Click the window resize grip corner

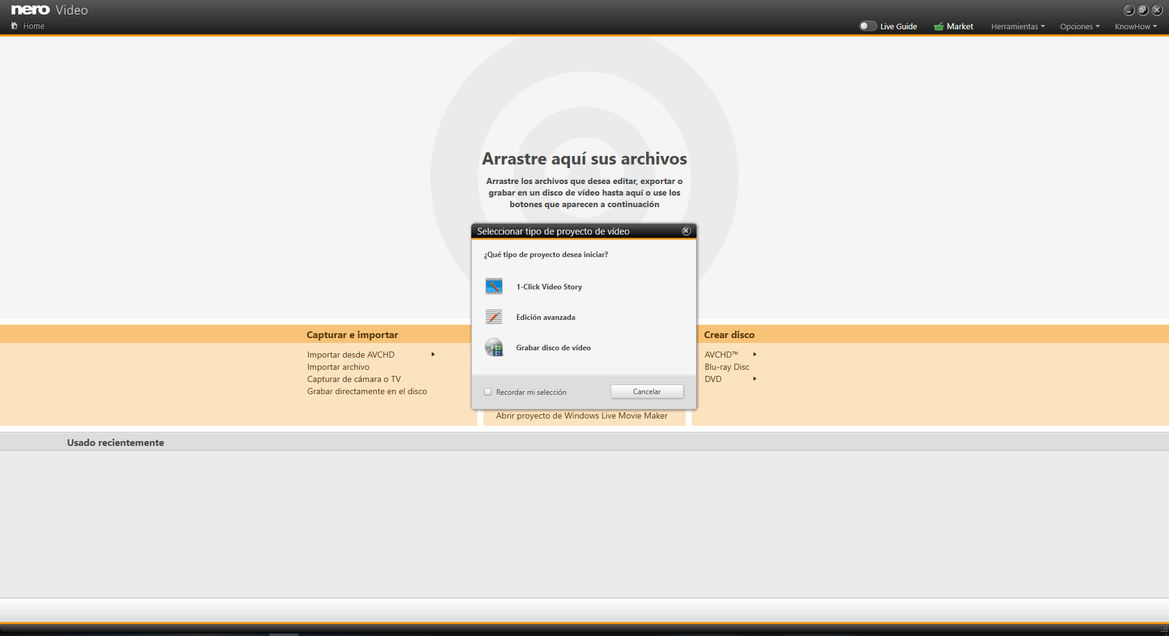tap(1164, 630)
